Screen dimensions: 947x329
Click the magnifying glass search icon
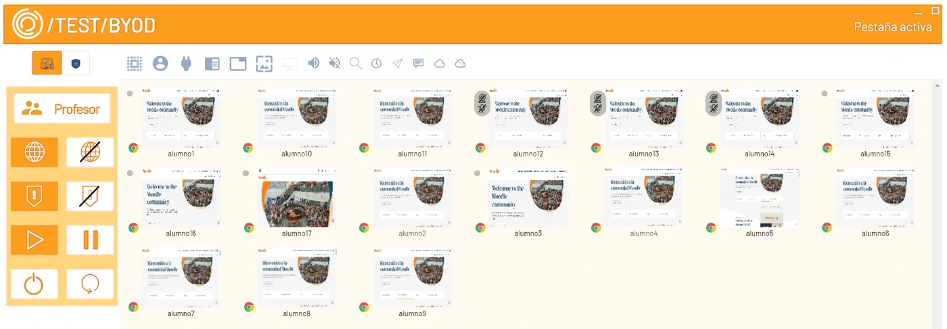[355, 64]
